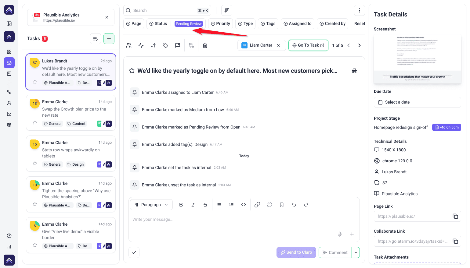Click the Send to Claro button
This screenshot has height=268, width=470.
296,252
